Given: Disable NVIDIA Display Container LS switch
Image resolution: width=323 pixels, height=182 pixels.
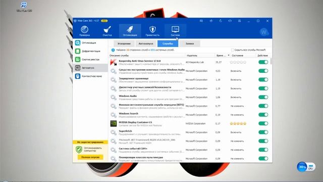Looking at the screenshot, I should [263, 123].
